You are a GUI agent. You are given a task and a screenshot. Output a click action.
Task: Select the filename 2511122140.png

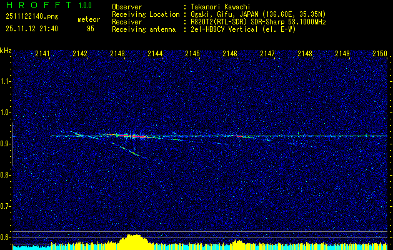pos(32,17)
